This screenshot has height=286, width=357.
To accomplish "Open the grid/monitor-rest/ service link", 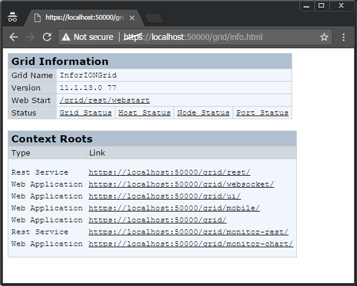I will click(188, 232).
